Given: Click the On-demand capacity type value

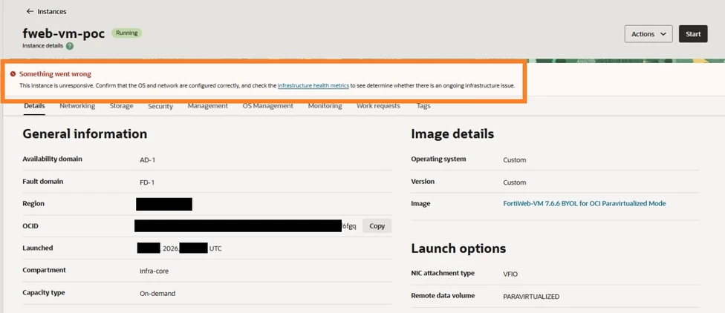Looking at the screenshot, I should [157, 293].
